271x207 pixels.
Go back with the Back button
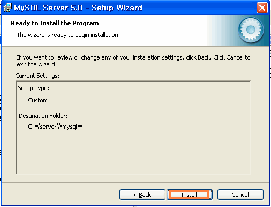142,195
